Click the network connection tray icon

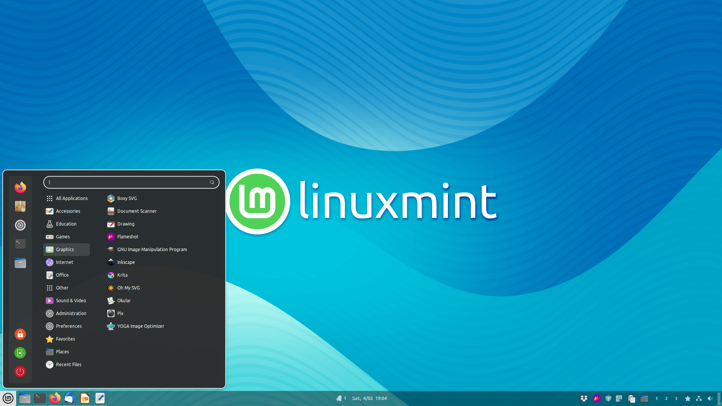click(x=699, y=398)
